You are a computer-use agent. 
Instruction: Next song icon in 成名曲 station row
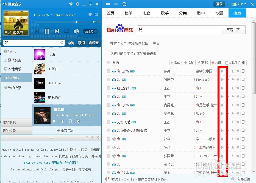(55, 121)
